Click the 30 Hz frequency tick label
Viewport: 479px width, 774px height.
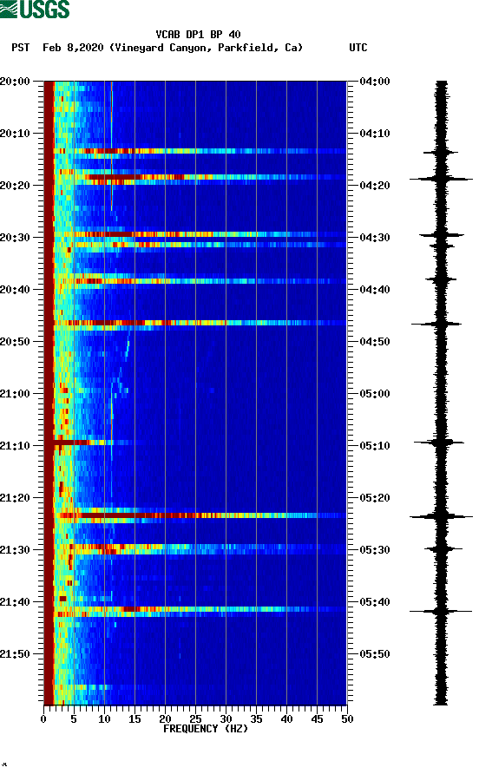point(226,719)
